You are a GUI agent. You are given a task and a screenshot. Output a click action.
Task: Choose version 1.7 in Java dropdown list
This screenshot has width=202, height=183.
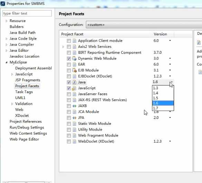163,108
